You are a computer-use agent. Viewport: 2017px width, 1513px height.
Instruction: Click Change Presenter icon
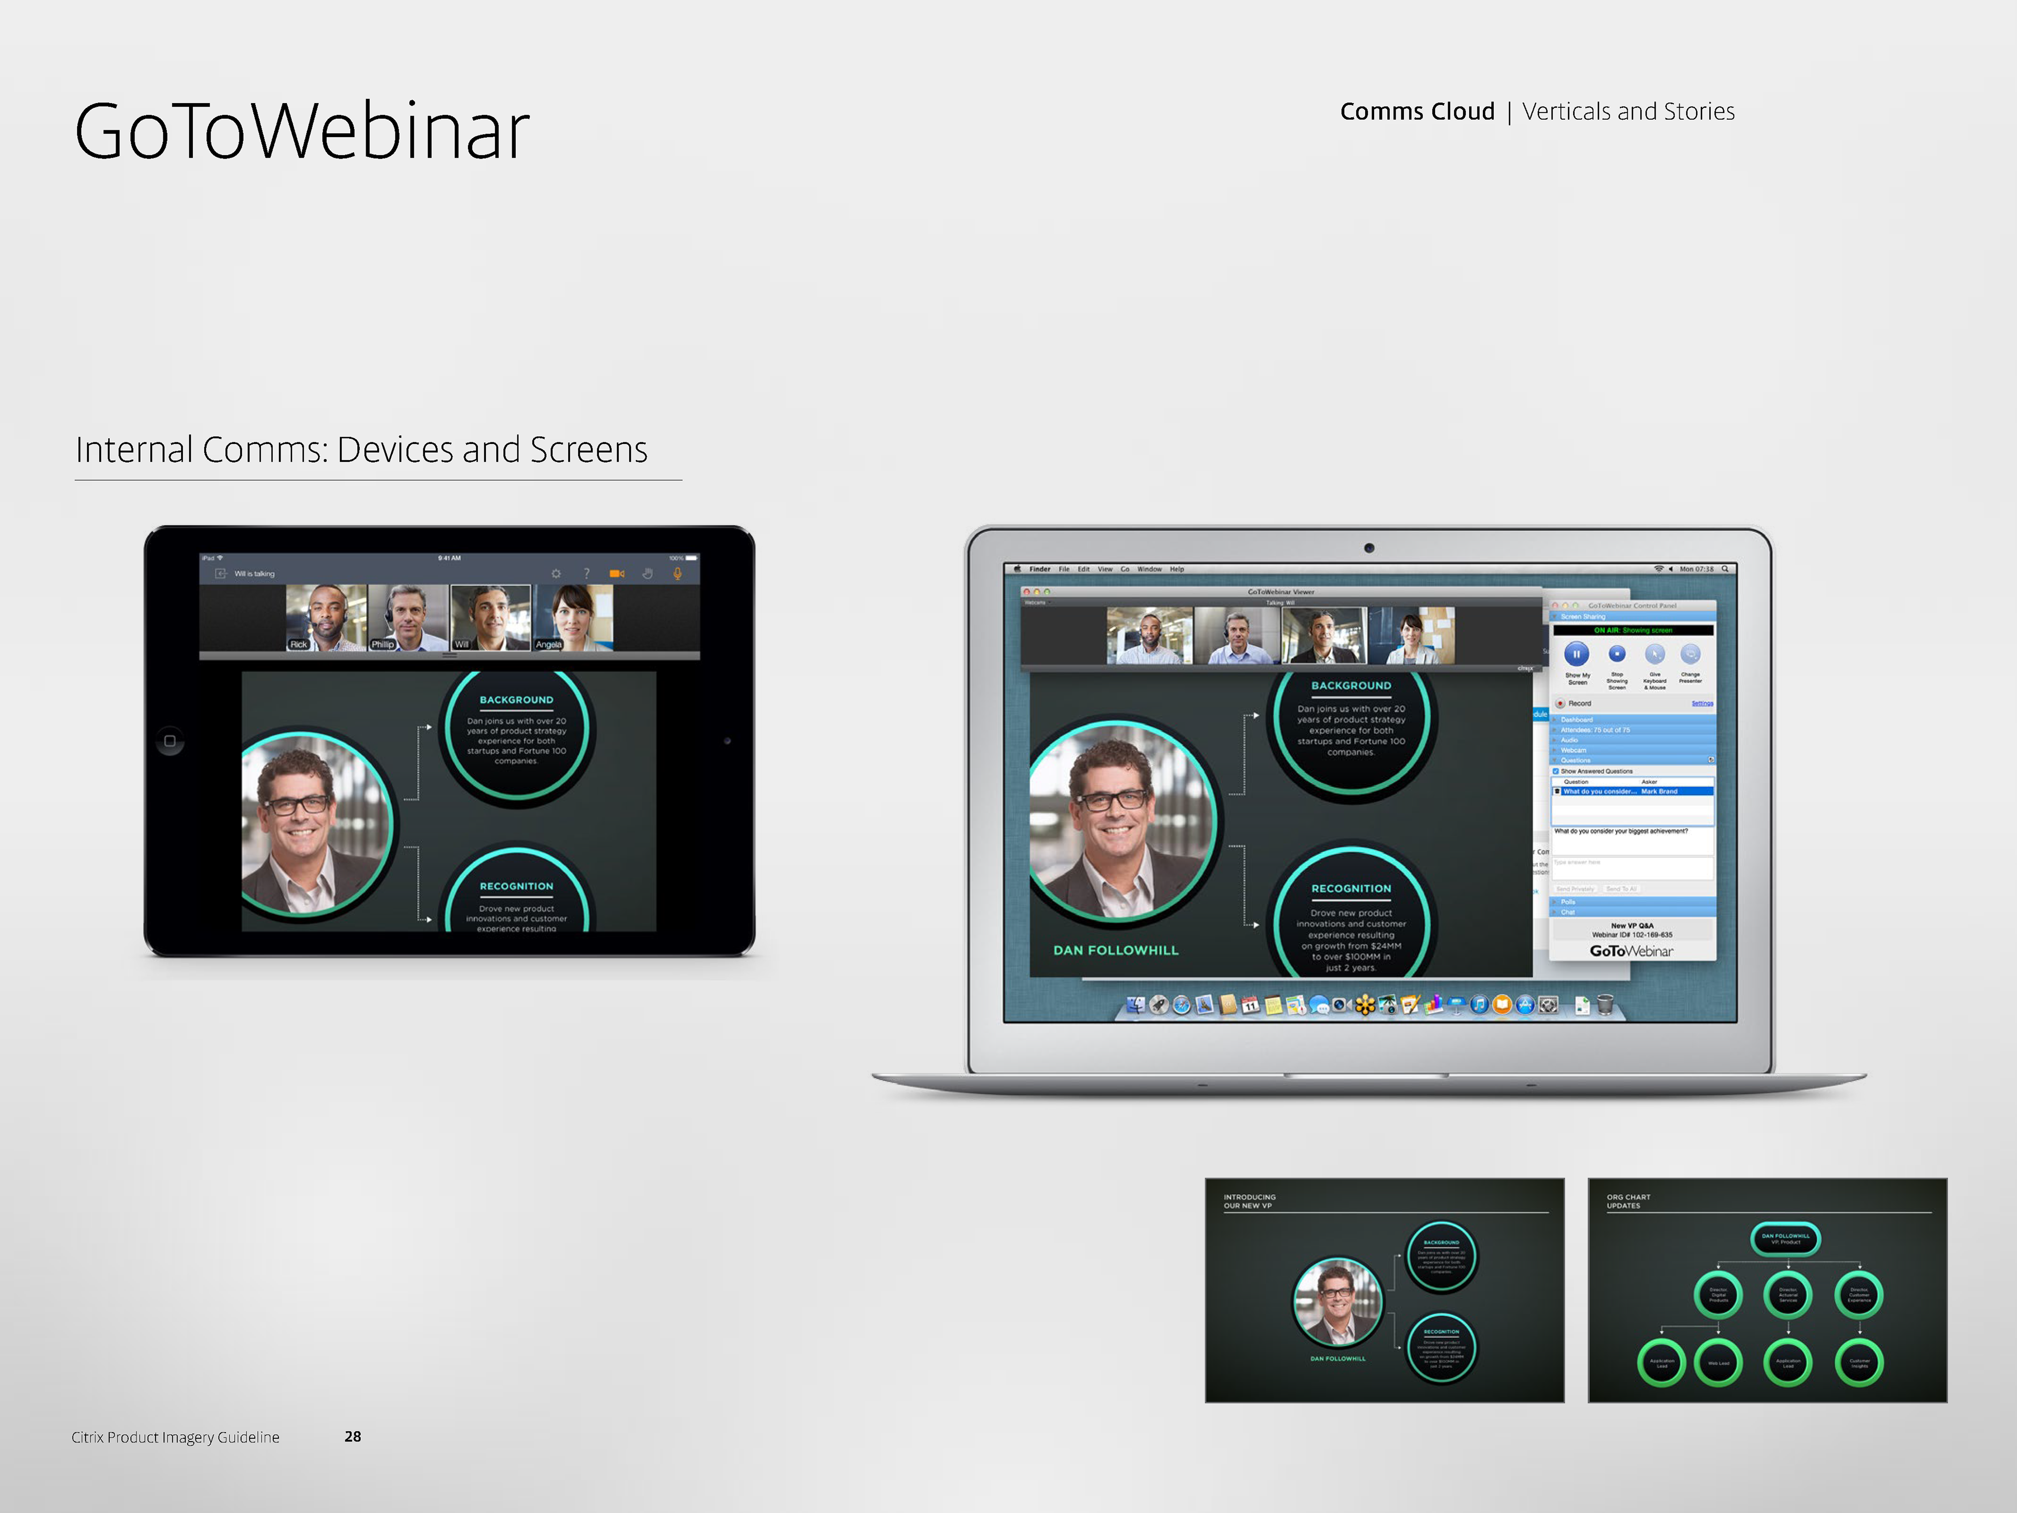[x=1691, y=654]
